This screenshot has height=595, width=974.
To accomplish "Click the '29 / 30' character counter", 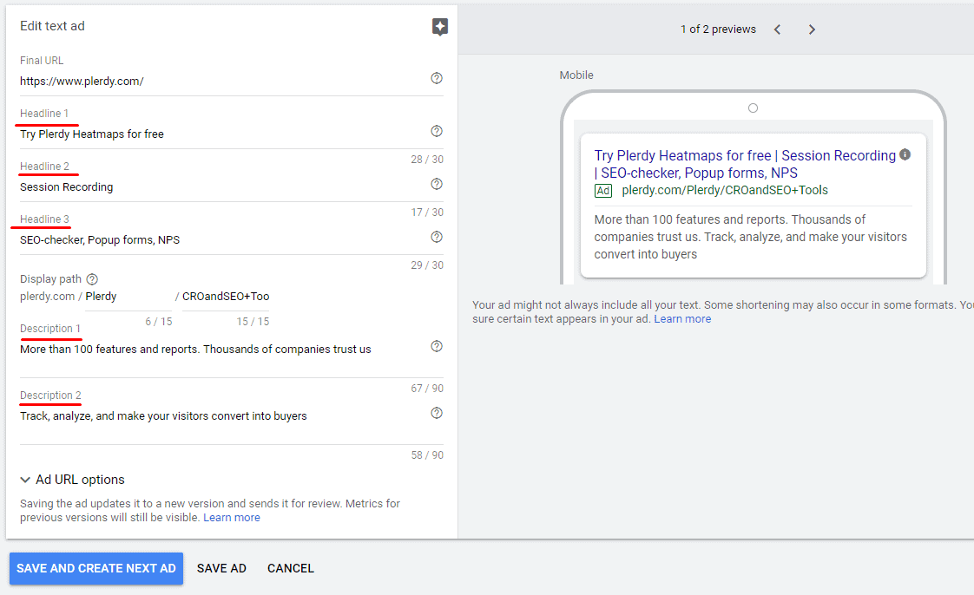I will pyautogui.click(x=427, y=265).
